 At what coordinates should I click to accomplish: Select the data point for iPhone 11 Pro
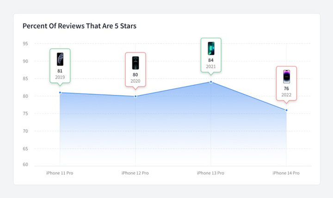tap(60, 93)
